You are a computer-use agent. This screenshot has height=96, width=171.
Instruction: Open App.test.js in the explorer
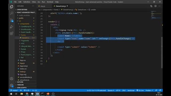pos(24,66)
